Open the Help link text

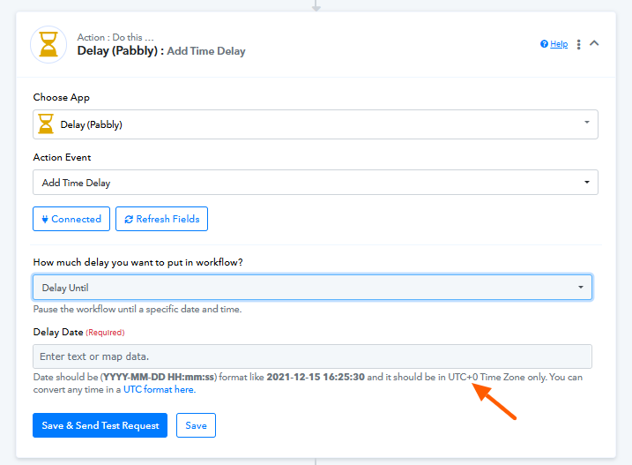[559, 44]
